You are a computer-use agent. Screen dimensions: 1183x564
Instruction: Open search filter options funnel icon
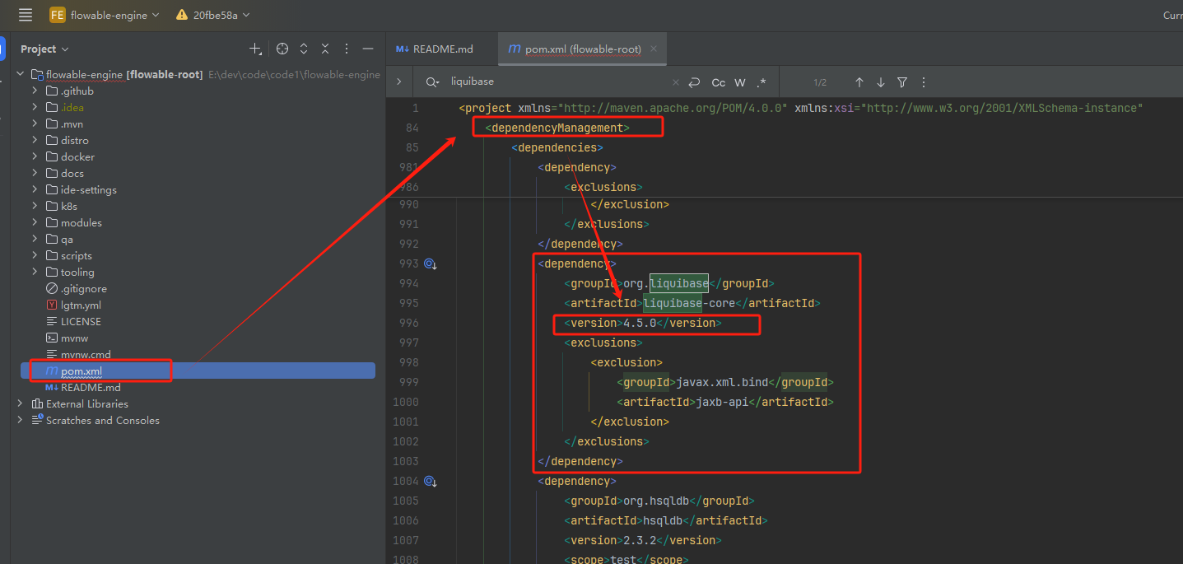[x=902, y=82]
